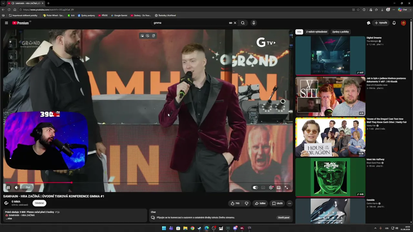This screenshot has width=413, height=232.
Task: Toggle the autoplay switch in the player
Action: [x=255, y=188]
